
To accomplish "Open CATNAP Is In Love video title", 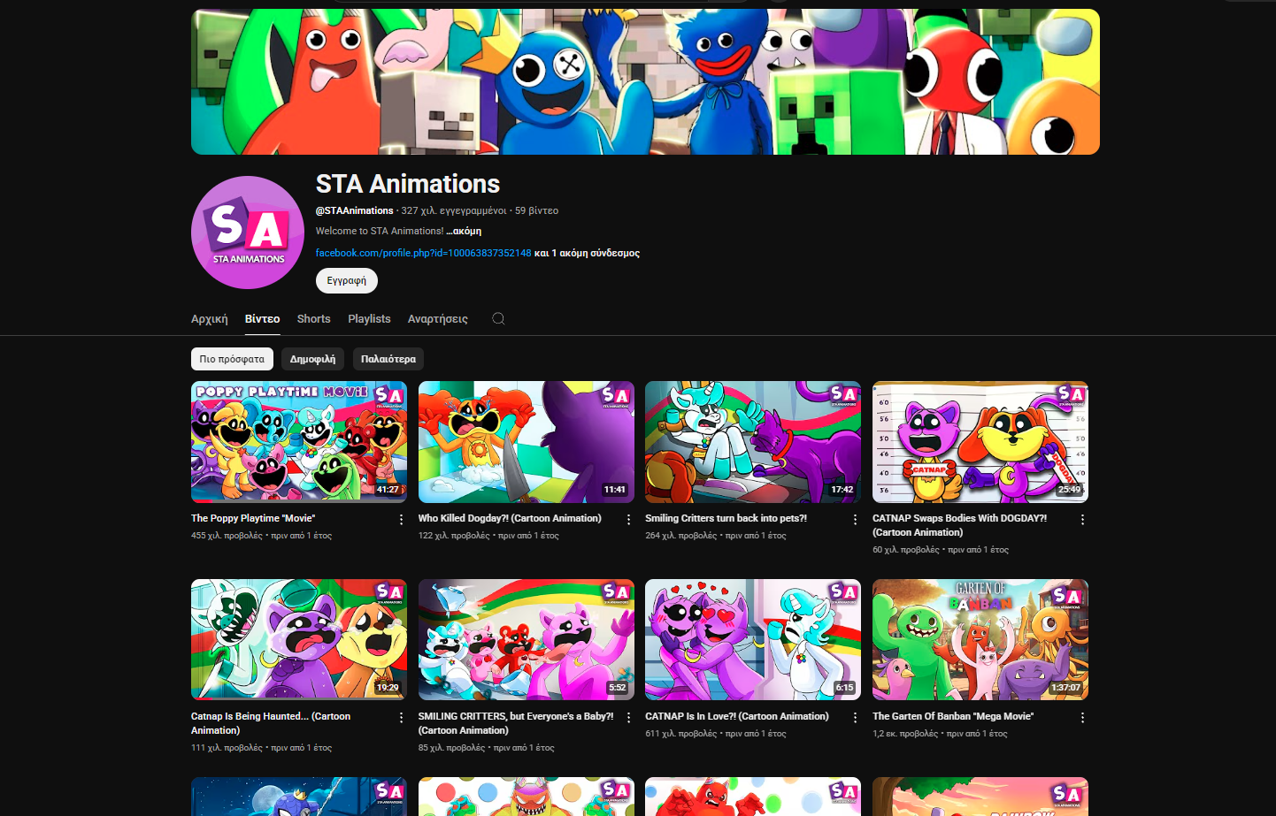I will pyautogui.click(x=737, y=716).
